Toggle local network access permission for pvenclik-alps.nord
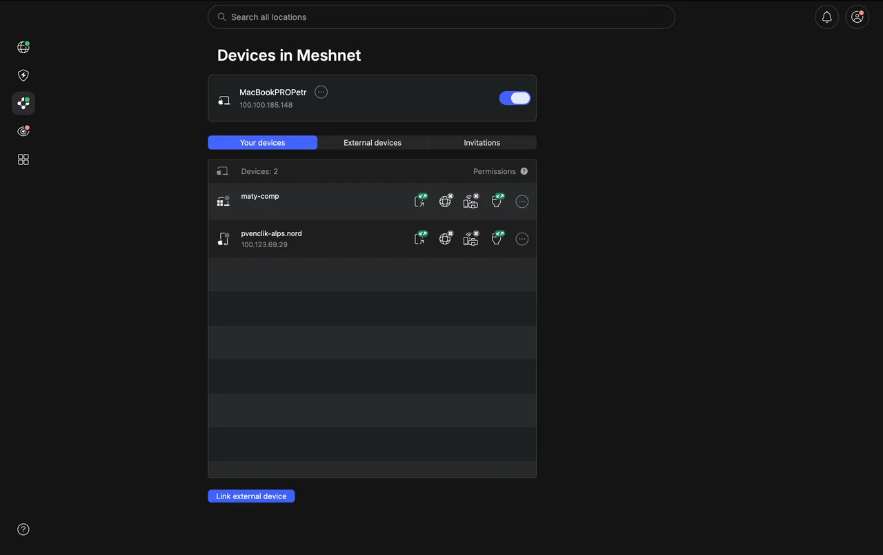 [471, 238]
